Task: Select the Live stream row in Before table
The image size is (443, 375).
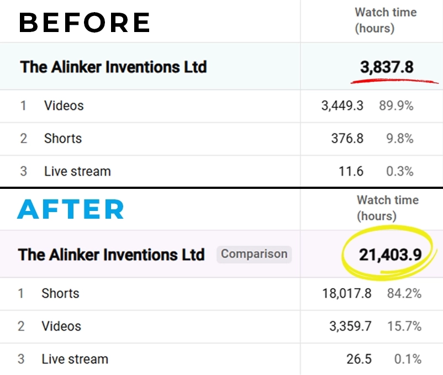Action: click(x=221, y=171)
